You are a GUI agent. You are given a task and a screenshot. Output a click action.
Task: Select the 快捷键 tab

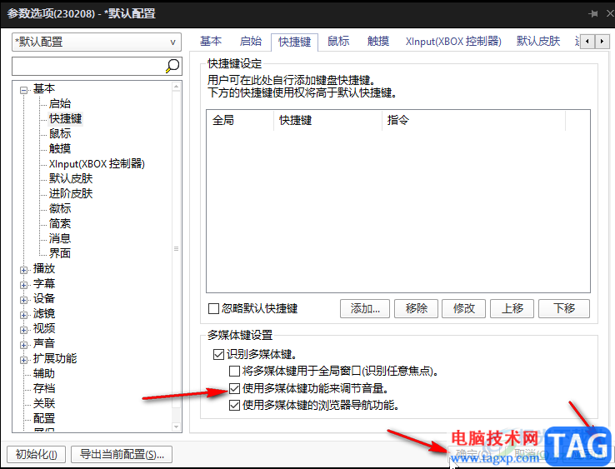click(x=294, y=42)
